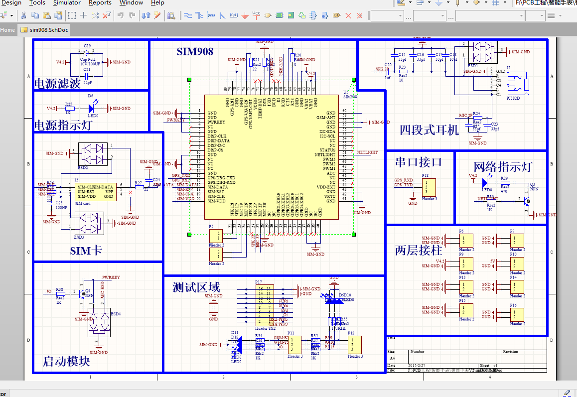Open the first empty combo box in toolbar
This screenshot has width=577, height=397.
pyautogui.click(x=387, y=16)
